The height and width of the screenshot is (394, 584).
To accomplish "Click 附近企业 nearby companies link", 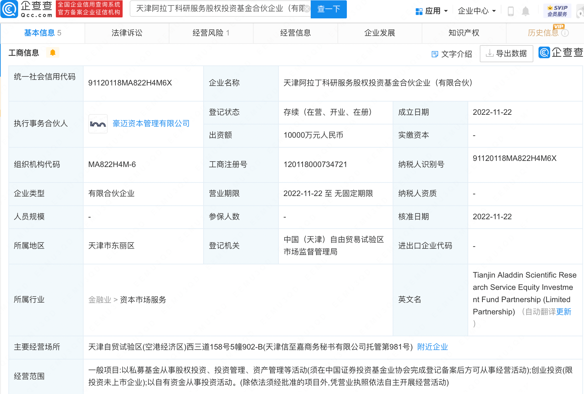I will 432,347.
